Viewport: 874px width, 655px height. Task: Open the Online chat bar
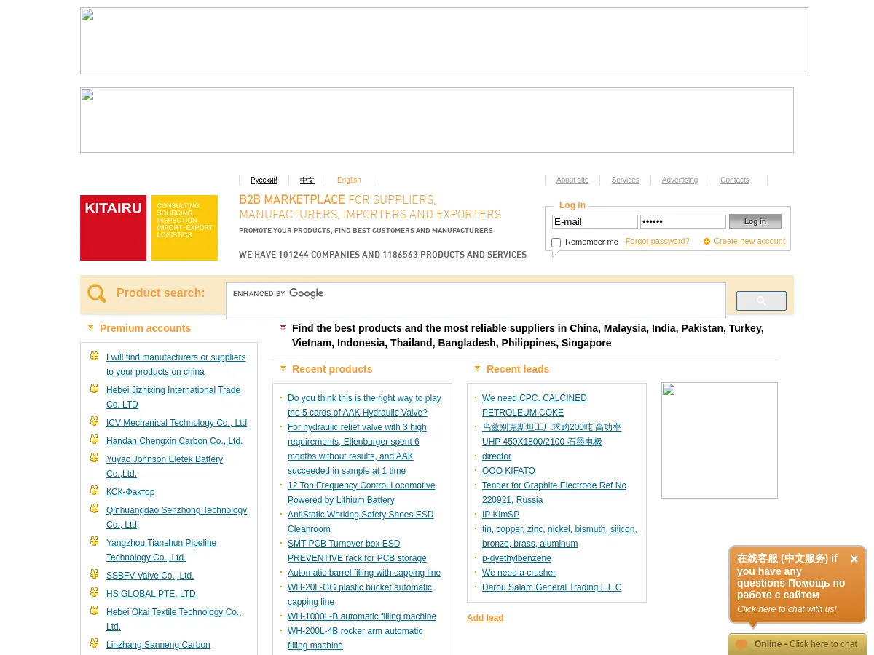798,644
